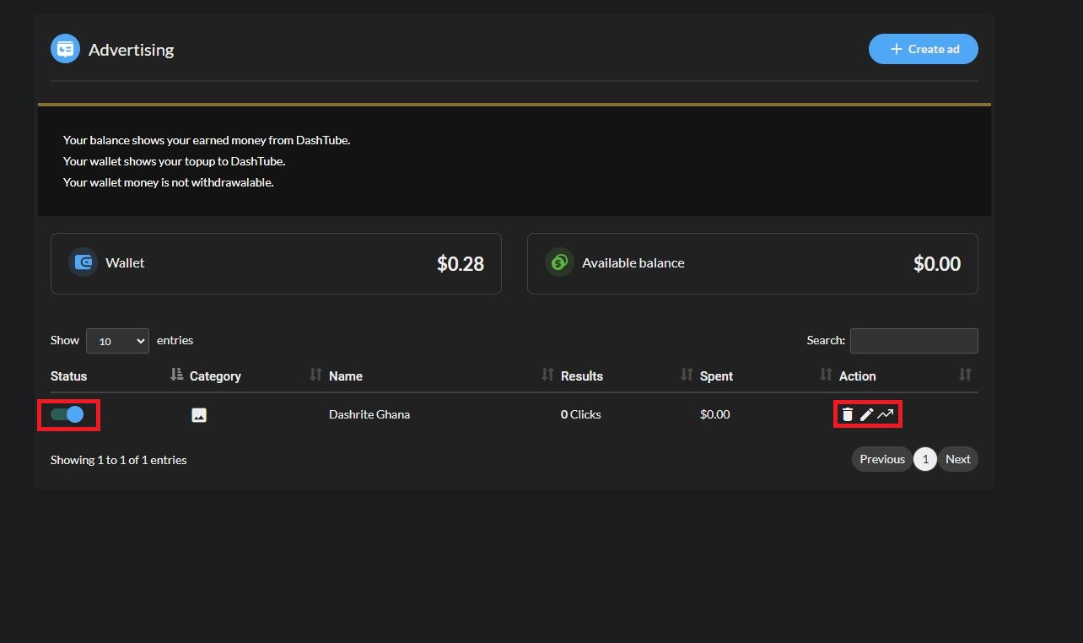Open analytics trend icon for Dashrite Ghana
This screenshot has height=643, width=1083.
[885, 414]
